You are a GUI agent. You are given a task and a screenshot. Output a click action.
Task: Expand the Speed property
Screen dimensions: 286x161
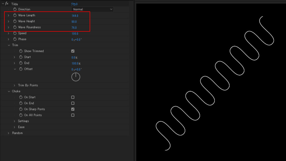pyautogui.click(x=8, y=33)
